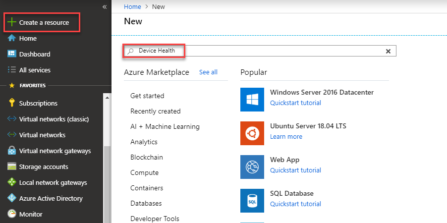
Task: Select the Containers marketplace category
Action: (x=146, y=188)
